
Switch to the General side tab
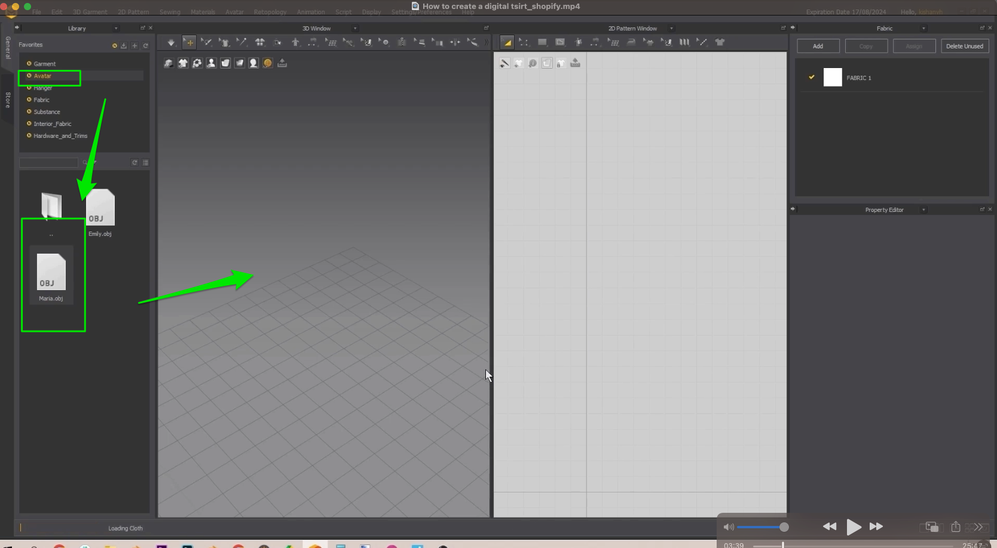click(x=8, y=48)
